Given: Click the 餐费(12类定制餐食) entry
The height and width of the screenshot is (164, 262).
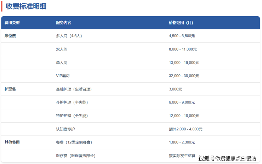Looking at the screenshot, I should click(x=74, y=142).
